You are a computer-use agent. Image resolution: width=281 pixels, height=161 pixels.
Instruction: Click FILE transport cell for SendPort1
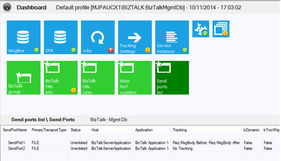[x=35, y=142]
